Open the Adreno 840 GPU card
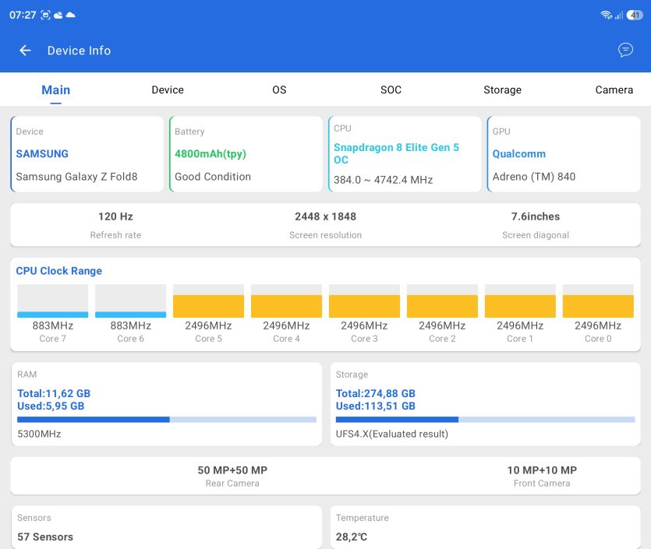Viewport: 651px width, 549px height. (564, 154)
